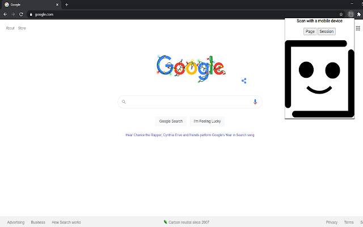
Task: Click I'm Feeling Lucky button
Action: click(x=207, y=121)
